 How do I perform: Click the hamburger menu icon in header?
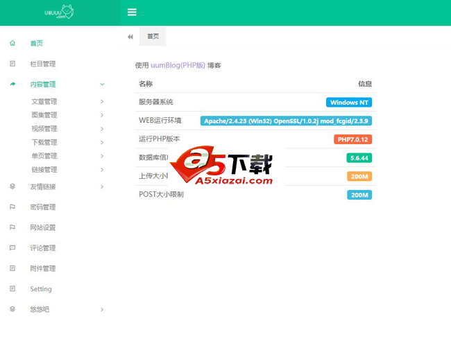132,12
